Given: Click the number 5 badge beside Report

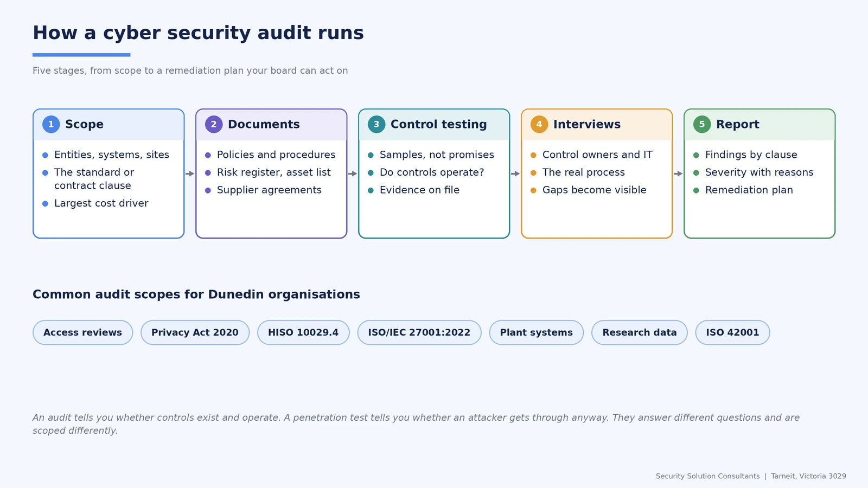Looking at the screenshot, I should [x=702, y=124].
